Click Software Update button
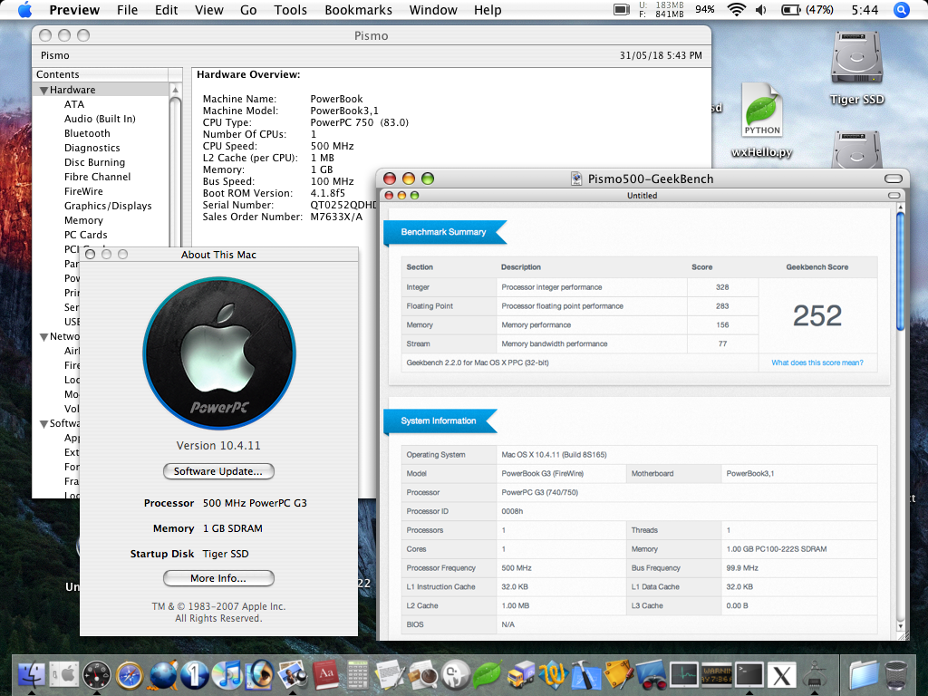The height and width of the screenshot is (696, 928). pyautogui.click(x=218, y=471)
